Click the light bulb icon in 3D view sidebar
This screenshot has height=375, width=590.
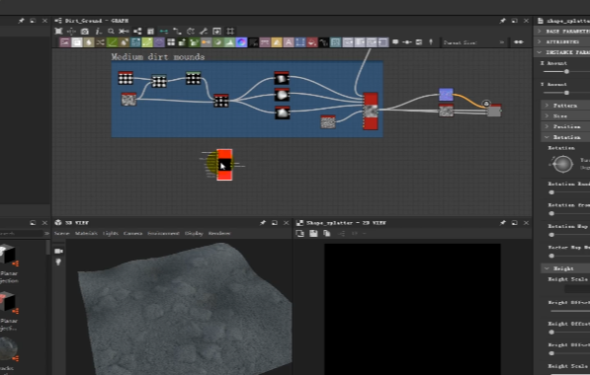[58, 262]
